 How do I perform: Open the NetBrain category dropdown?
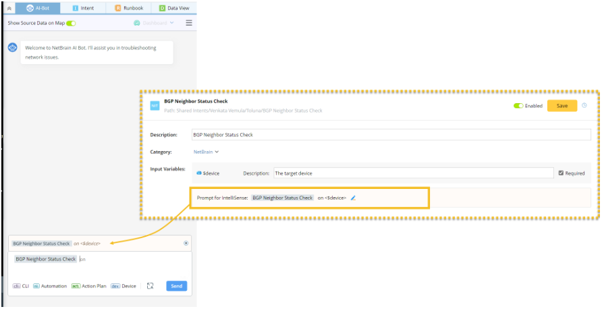coord(206,152)
